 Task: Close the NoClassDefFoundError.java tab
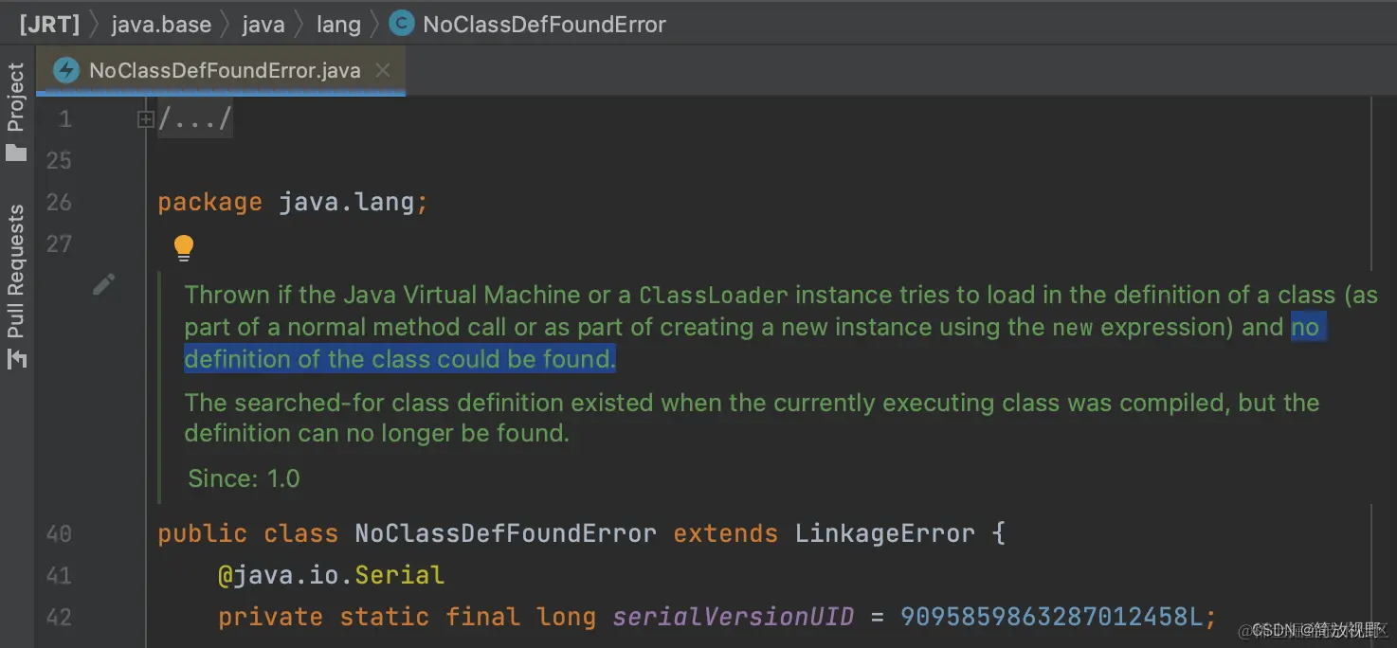point(385,69)
